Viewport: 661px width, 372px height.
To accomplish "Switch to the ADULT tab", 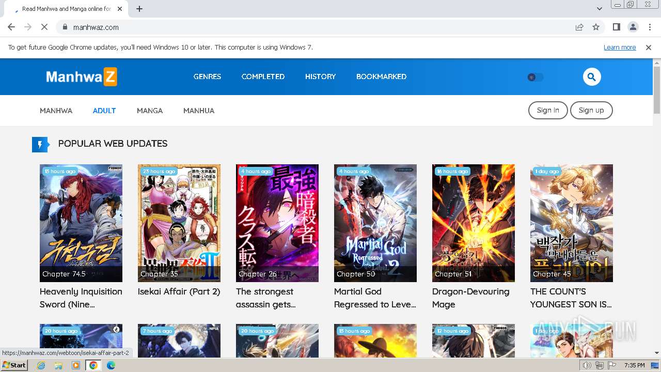I will click(104, 111).
